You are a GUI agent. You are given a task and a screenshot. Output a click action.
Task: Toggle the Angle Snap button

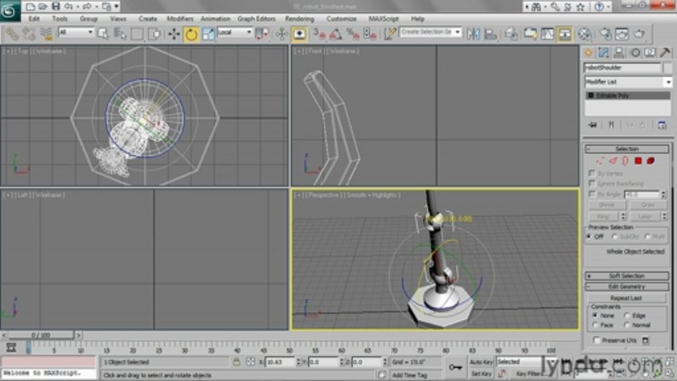click(x=336, y=34)
